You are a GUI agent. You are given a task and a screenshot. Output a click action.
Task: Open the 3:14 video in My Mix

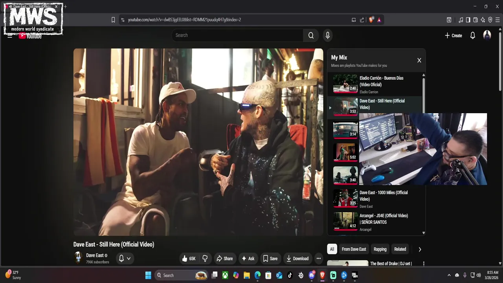[345, 130]
